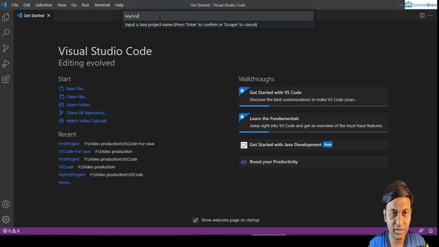Click the star icon beside Get Started with VS Code
This screenshot has height=247, width=439.
coord(242,91)
